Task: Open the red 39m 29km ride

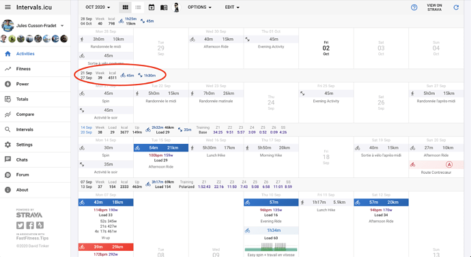Action: pos(106,247)
